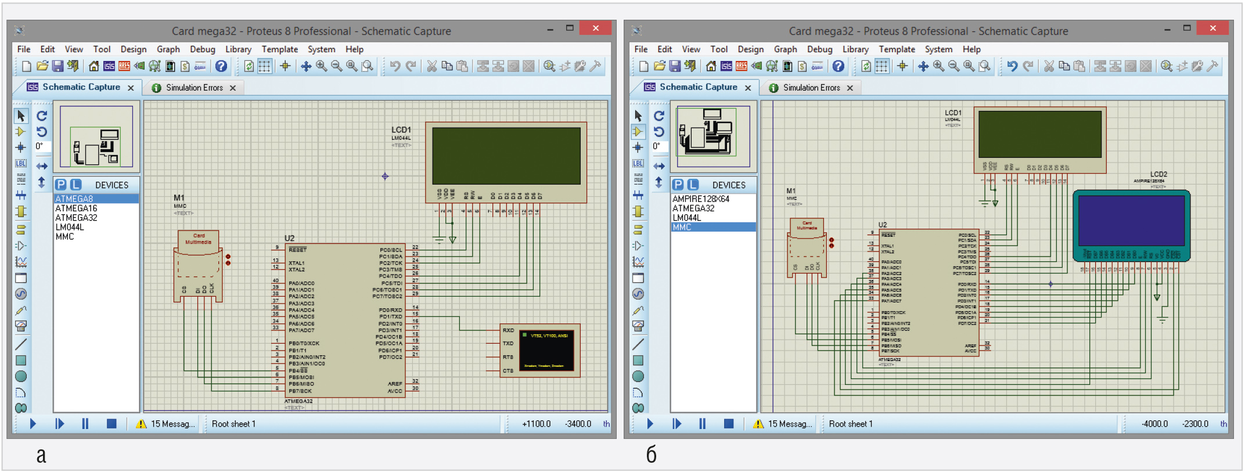Close Schematic Capture tab in left window

tap(131, 88)
